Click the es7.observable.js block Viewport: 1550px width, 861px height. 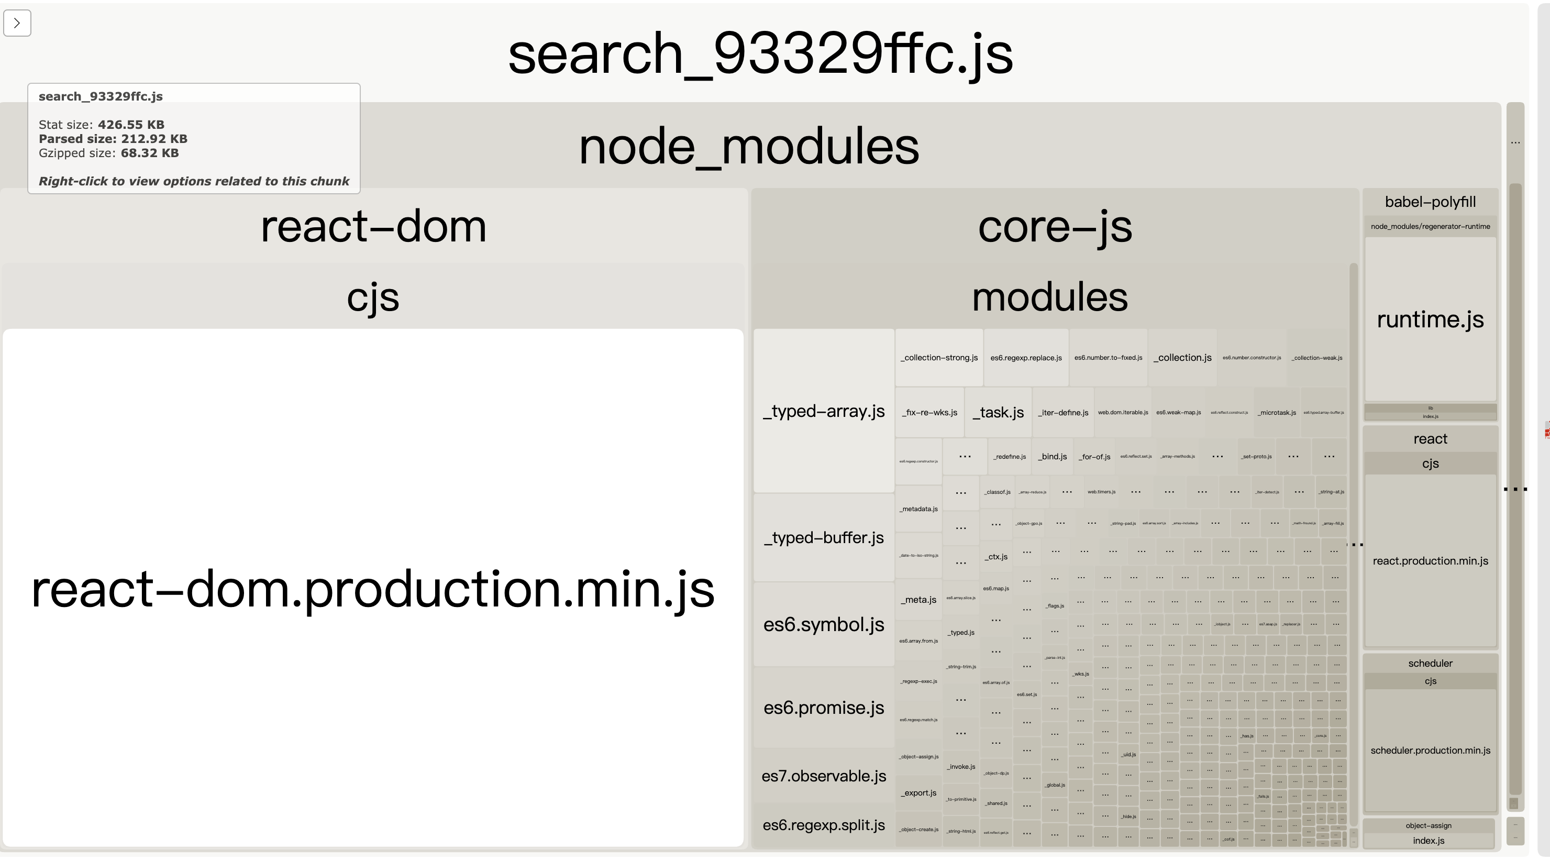(x=824, y=776)
